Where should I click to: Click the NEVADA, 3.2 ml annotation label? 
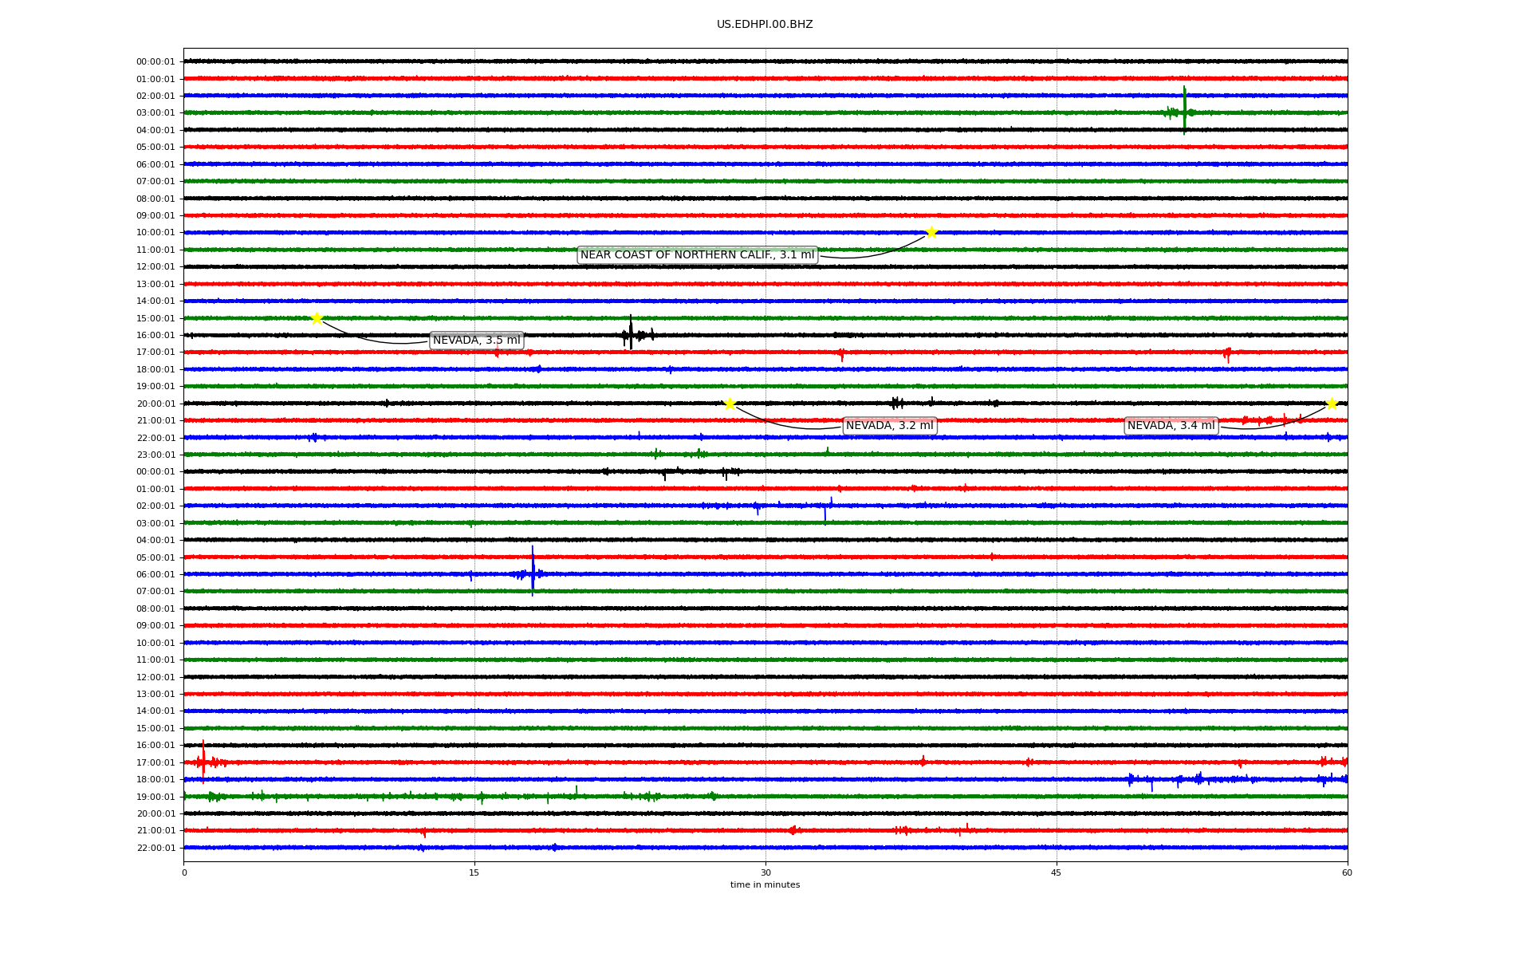(x=889, y=426)
